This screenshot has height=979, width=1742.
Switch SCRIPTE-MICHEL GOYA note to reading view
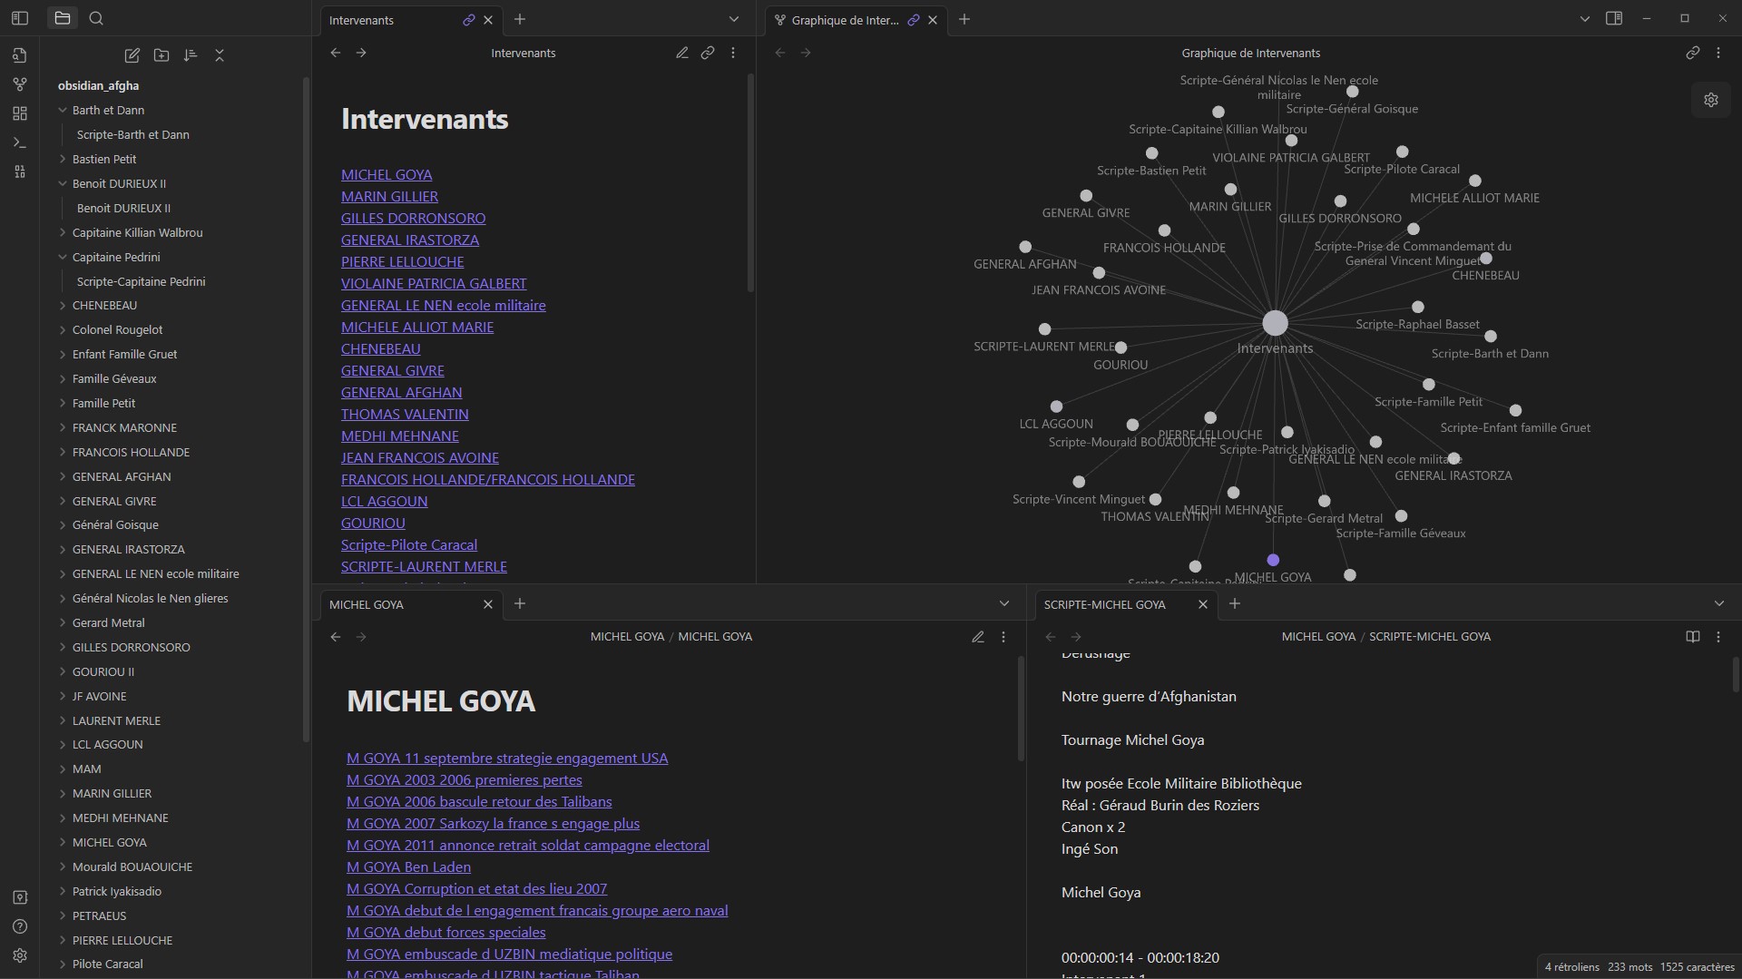pyautogui.click(x=1692, y=637)
